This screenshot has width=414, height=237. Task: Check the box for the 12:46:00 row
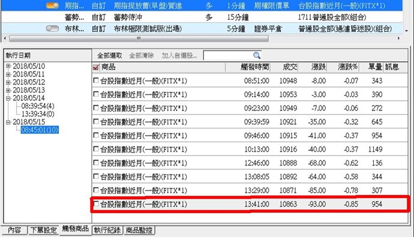coord(96,163)
